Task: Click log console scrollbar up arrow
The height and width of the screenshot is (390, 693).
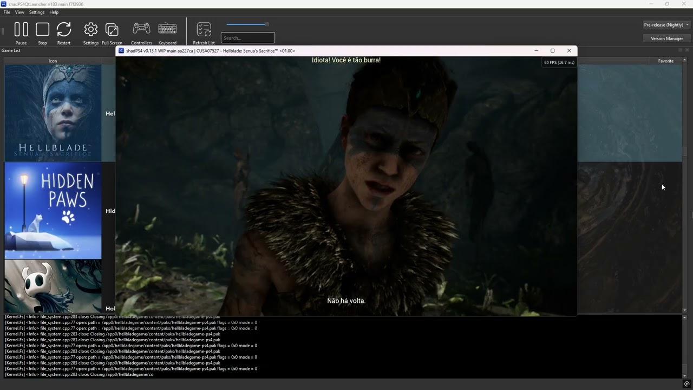Action: pos(685,317)
